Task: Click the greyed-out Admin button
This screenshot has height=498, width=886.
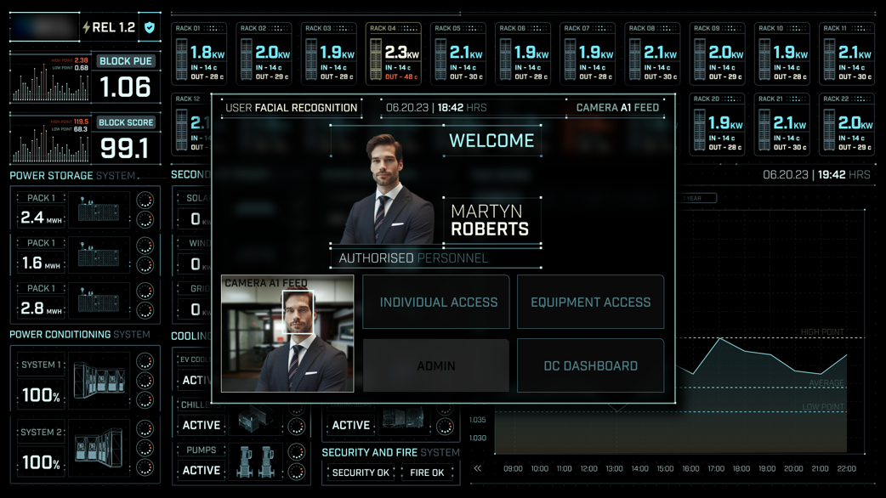Action: pyautogui.click(x=435, y=366)
